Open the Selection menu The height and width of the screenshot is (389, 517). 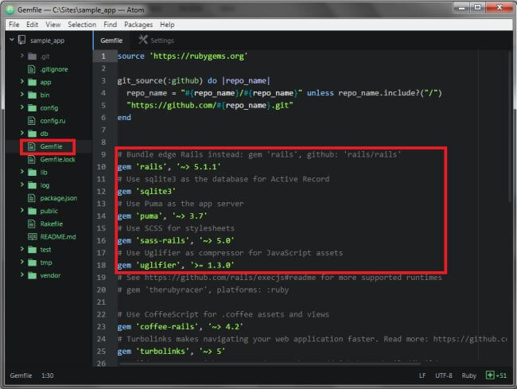coord(82,25)
